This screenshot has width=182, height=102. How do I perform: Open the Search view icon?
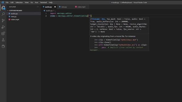click(3, 14)
